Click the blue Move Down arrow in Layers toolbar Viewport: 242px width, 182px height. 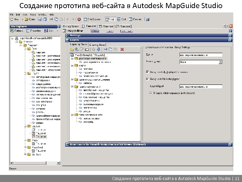[98, 49]
